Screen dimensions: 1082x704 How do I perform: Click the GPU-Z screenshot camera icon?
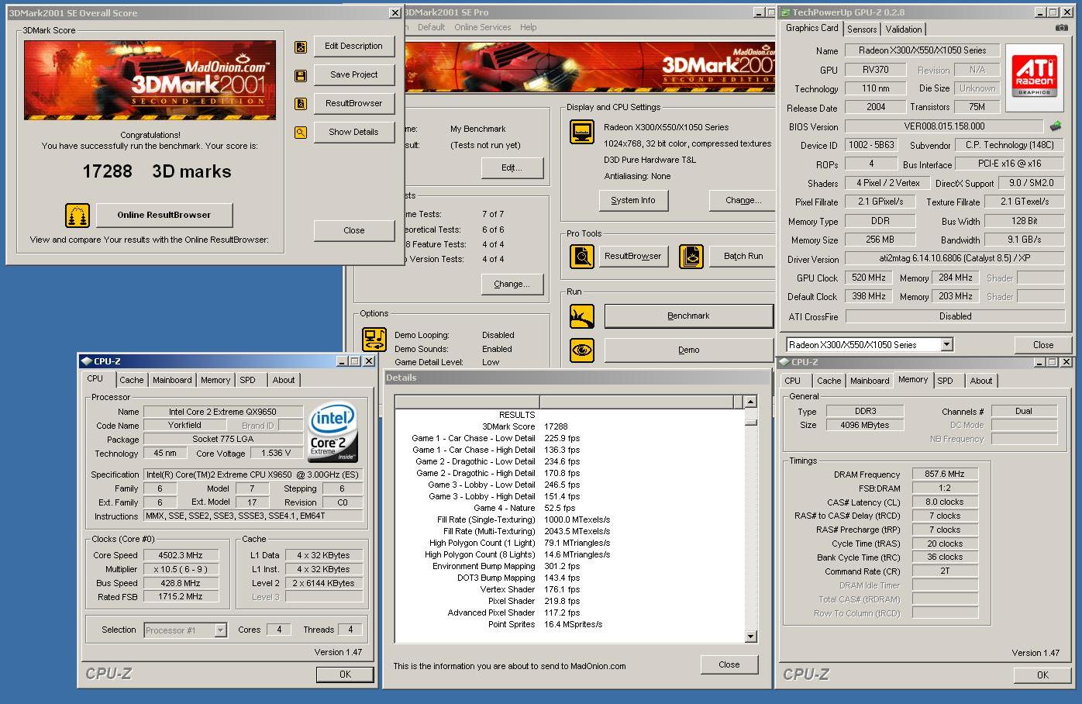(x=1061, y=28)
